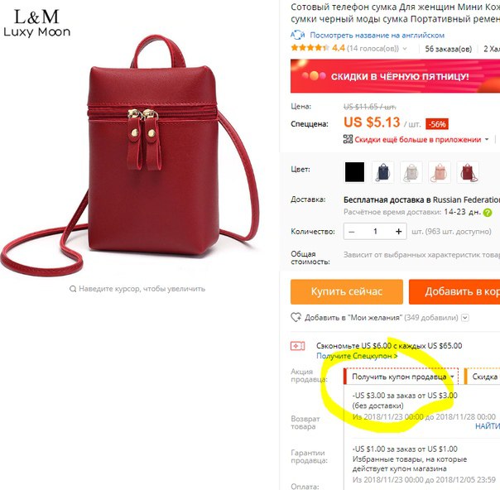Viewport: 500px width, 490px height.
Task: Click the quantity input field
Action: click(375, 232)
